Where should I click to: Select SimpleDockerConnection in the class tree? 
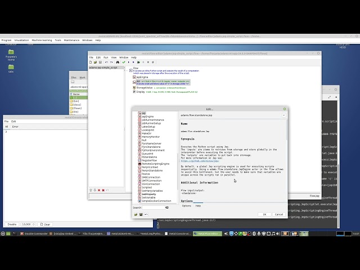pyautogui.click(x=156, y=201)
